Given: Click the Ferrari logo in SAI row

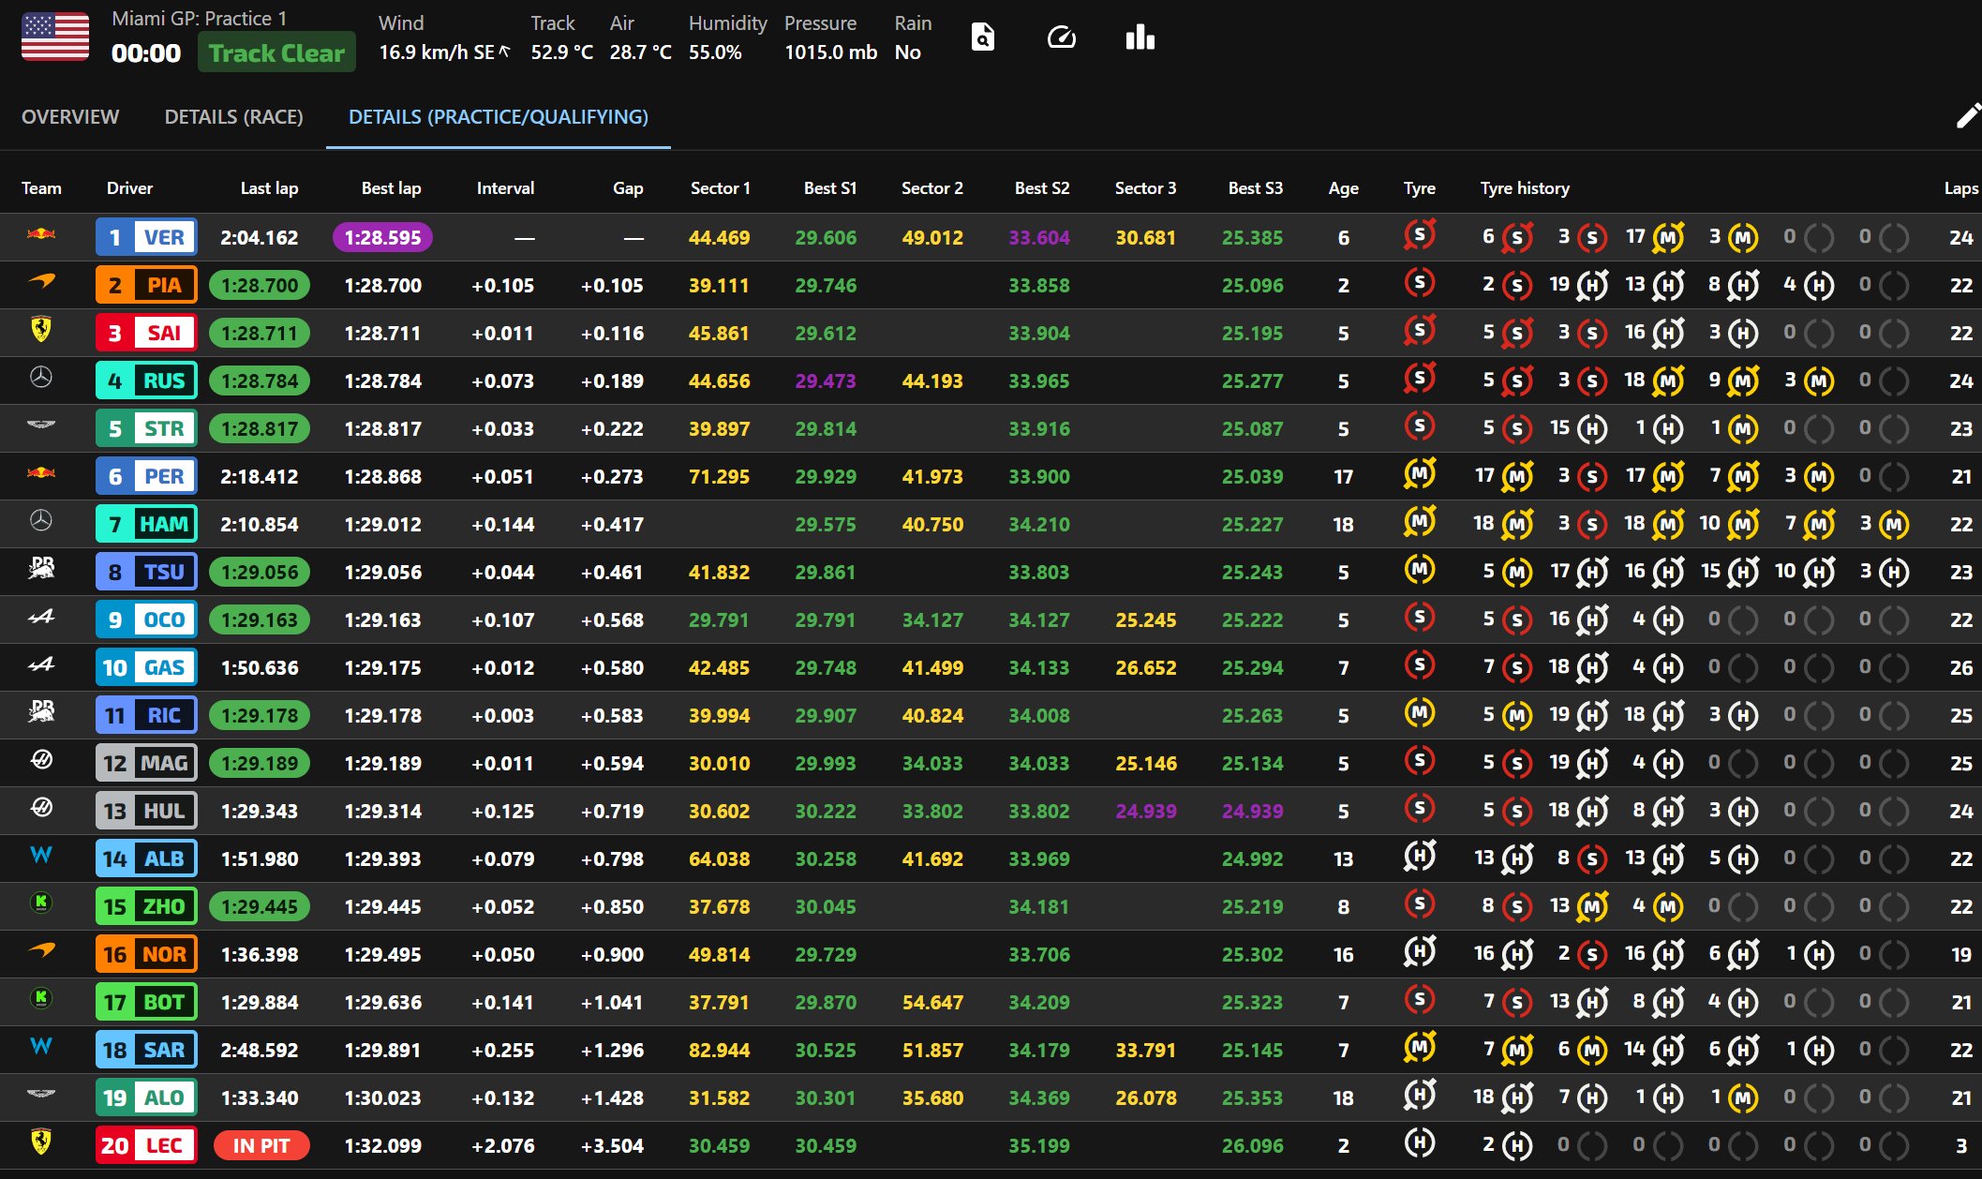Looking at the screenshot, I should (41, 330).
